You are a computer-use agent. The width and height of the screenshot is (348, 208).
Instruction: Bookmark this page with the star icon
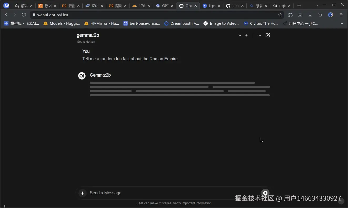click(280, 15)
